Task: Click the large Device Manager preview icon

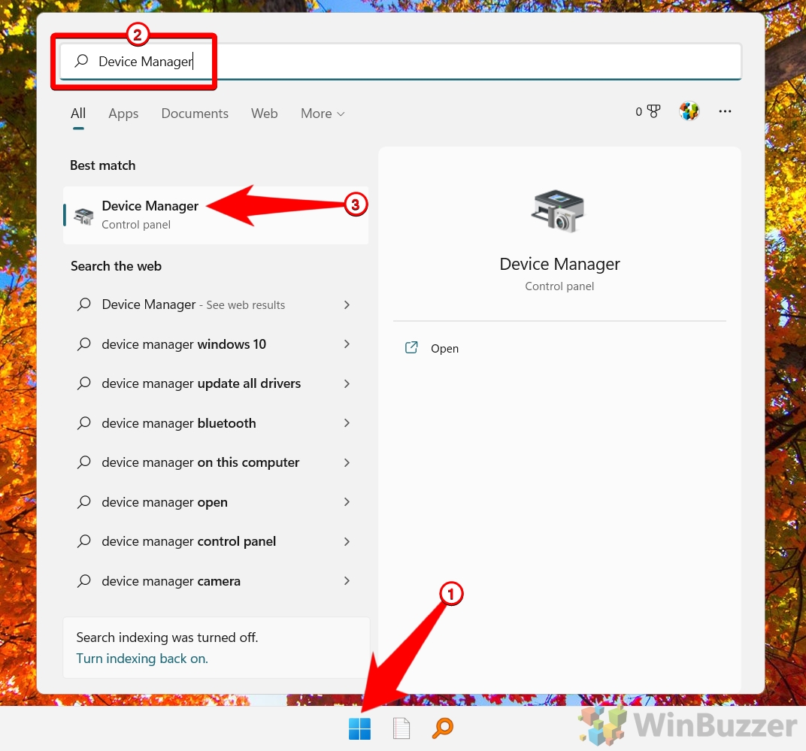Action: [x=558, y=210]
